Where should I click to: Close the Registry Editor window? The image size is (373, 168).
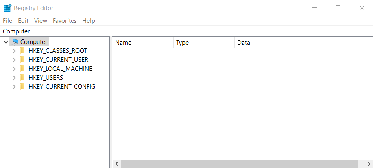coord(362,8)
